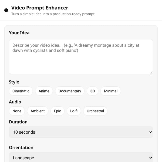
Task: Click the Duration section label
Action: (18, 122)
